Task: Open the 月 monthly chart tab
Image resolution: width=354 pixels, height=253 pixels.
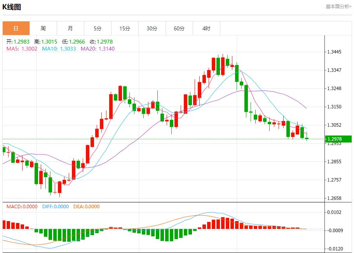Action: [x=70, y=28]
